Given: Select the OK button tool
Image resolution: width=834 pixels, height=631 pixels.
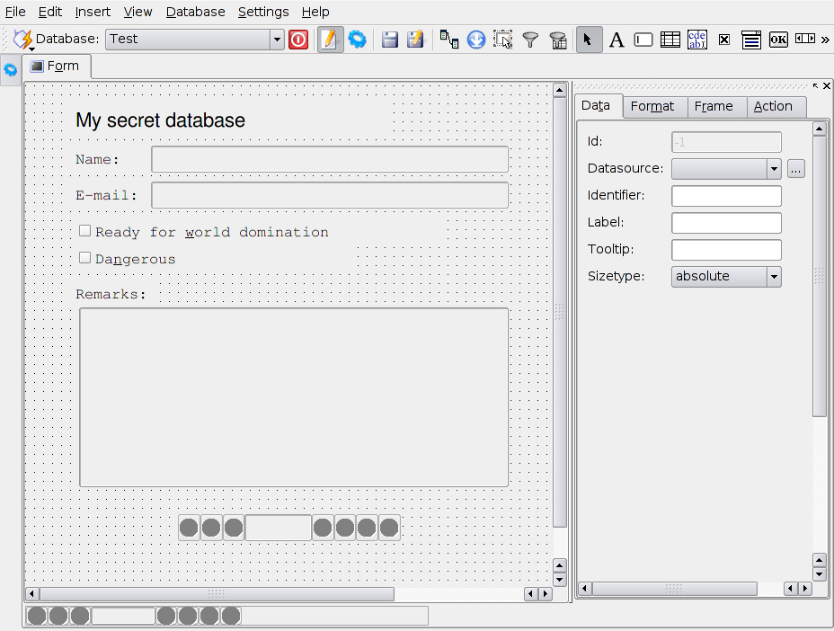Looking at the screenshot, I should pyautogui.click(x=778, y=40).
